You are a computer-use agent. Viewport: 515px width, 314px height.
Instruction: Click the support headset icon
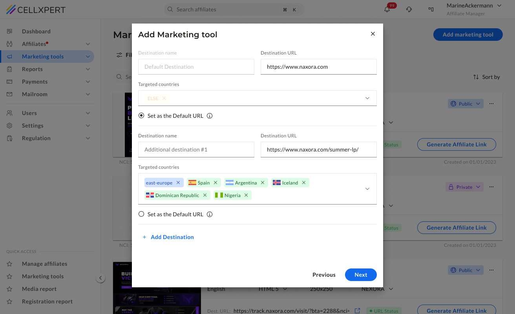pos(409,9)
